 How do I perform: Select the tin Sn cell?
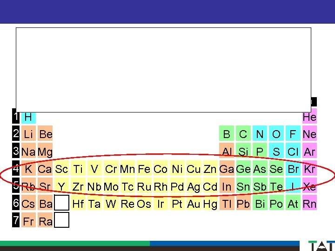click(243, 185)
